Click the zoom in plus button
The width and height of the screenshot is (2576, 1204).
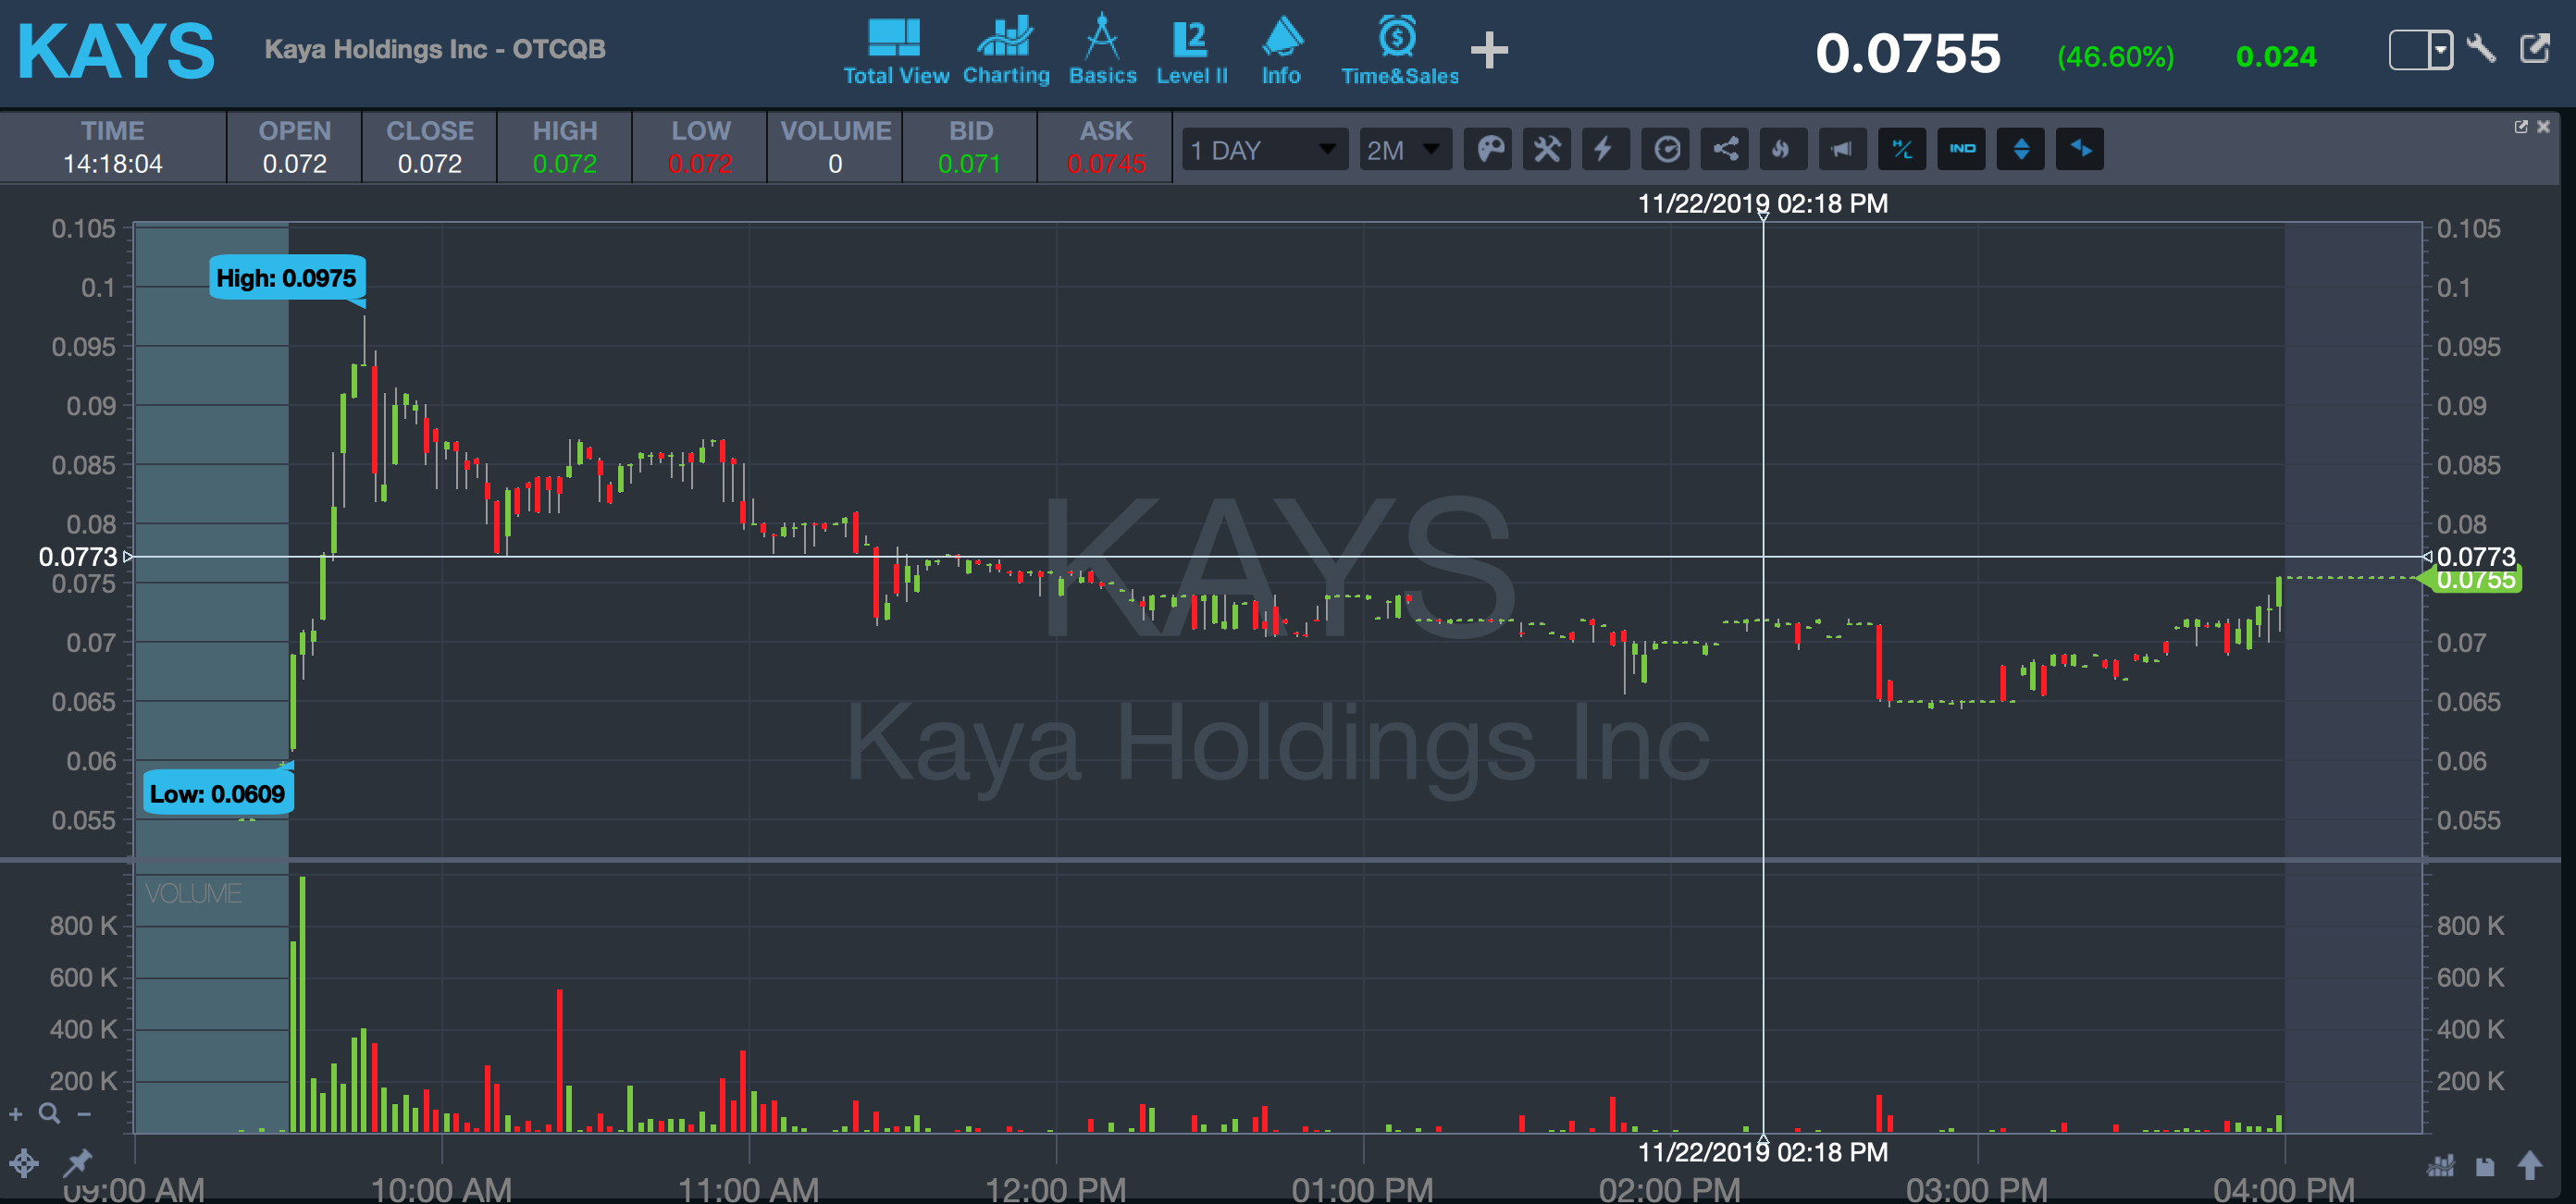[x=16, y=1114]
